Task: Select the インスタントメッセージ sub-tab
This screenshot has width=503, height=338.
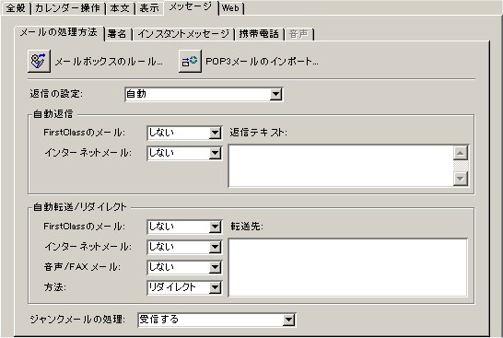Action: click(183, 34)
